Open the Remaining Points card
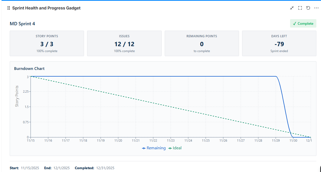The width and height of the screenshot is (321, 172). [202, 43]
